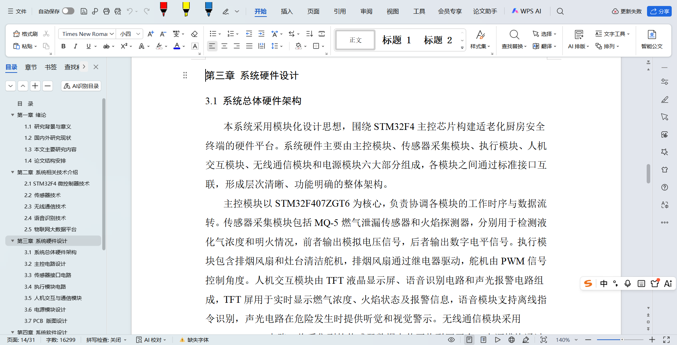Click the decrease font size icon

tap(163, 34)
